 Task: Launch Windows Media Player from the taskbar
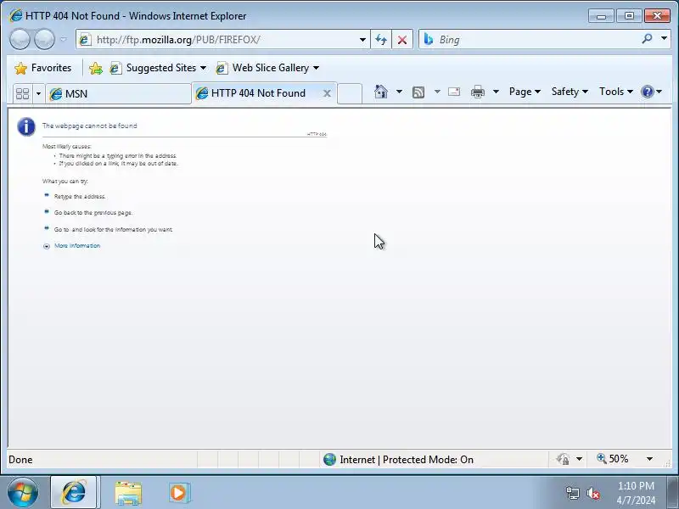pyautogui.click(x=178, y=493)
